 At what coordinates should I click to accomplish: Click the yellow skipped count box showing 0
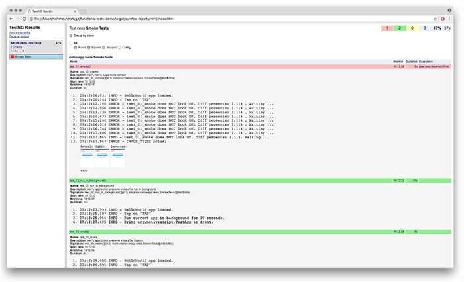tap(412, 28)
